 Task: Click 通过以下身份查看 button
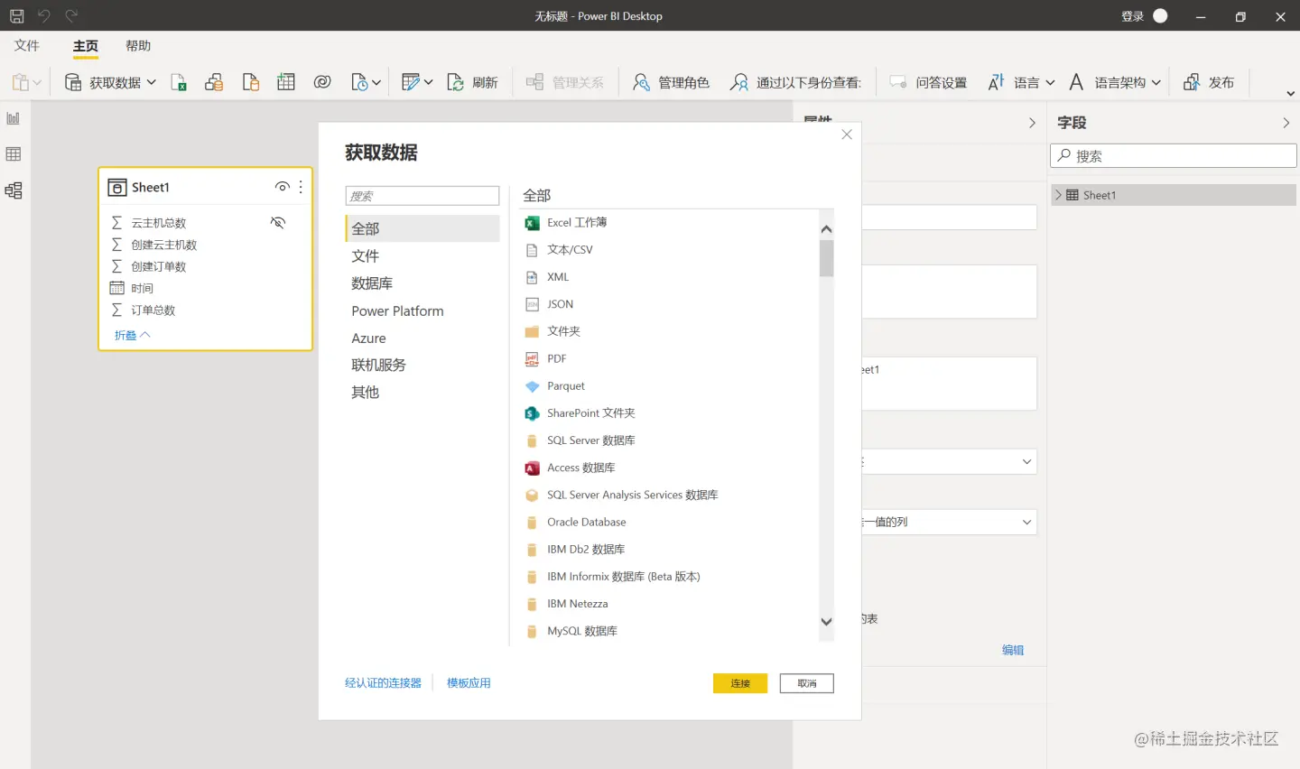796,82
